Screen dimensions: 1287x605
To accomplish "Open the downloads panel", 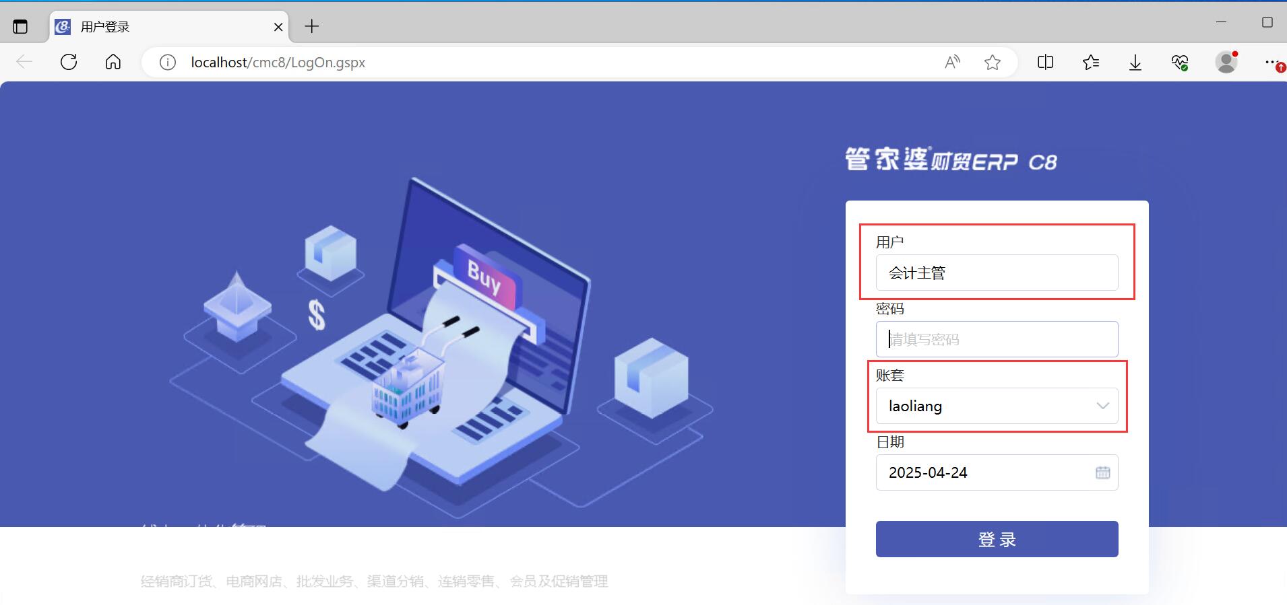I will point(1135,63).
